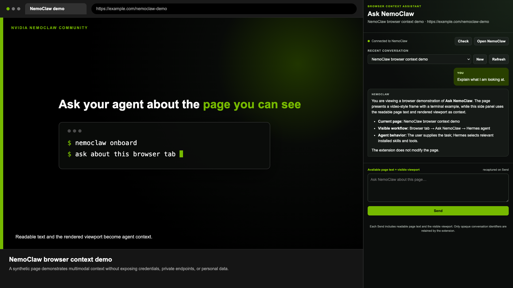Click 'nemoclaw onboard' terminal line
This screenshot has height=288, width=513.
pyautogui.click(x=102, y=143)
